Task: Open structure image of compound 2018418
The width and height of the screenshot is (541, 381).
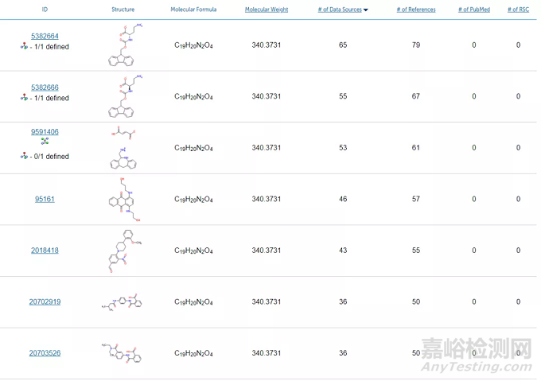Action: 123,250
